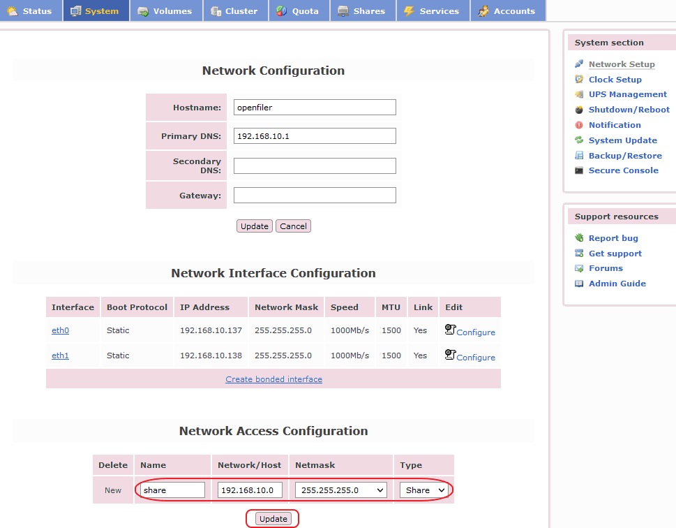Open the Netmask dropdown

tap(340, 490)
